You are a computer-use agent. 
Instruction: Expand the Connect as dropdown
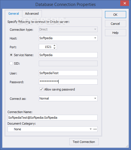pyautogui.click(x=95, y=98)
